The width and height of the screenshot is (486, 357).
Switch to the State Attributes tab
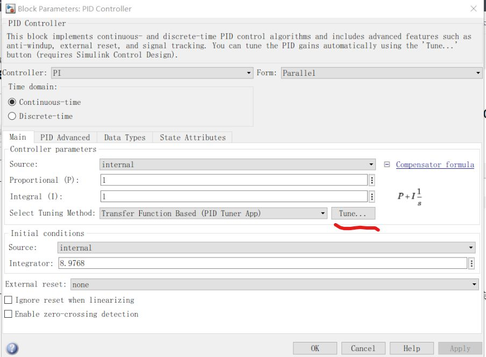192,137
